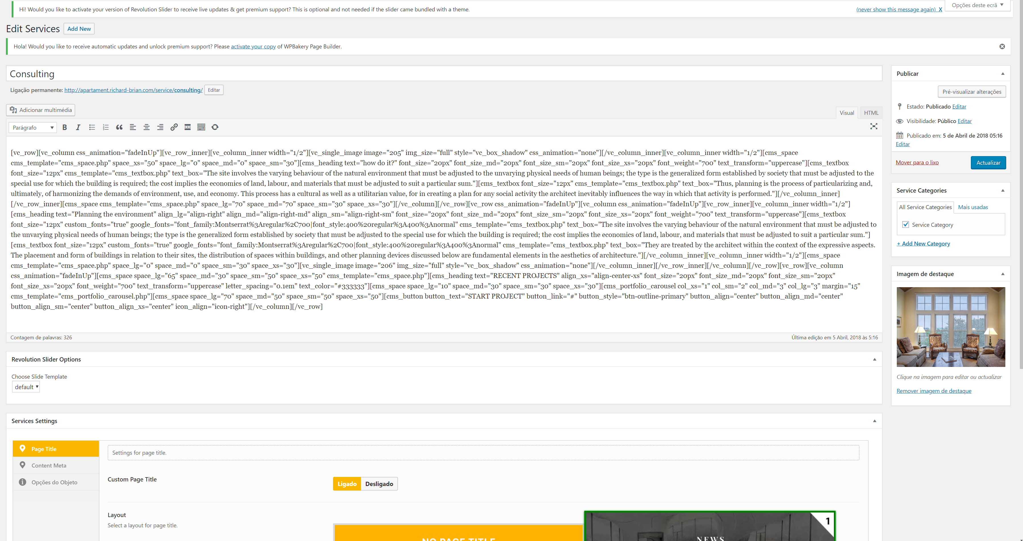Apply blockquote formatting
Viewport: 1023px width, 541px height.
click(119, 127)
